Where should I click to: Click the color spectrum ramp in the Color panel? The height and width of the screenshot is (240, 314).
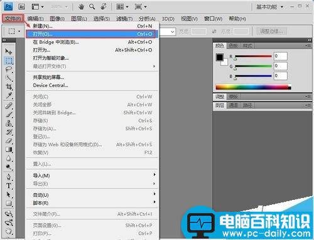253,87
